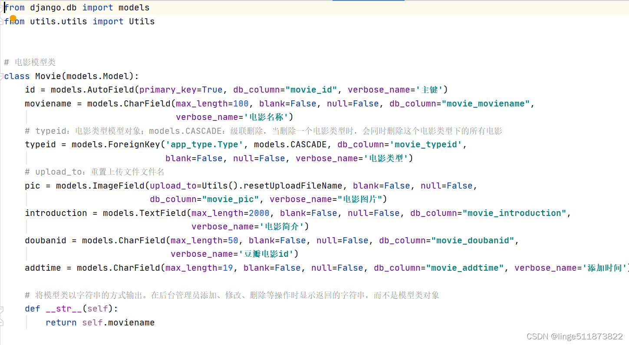Image resolution: width=629 pixels, height=345 pixels.
Task: Click the '电影名称' verbose name string
Action: 267,117
